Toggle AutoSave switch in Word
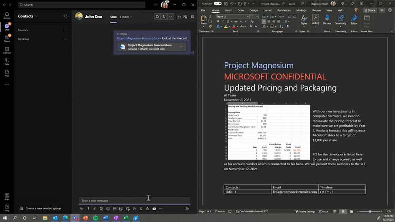The image size is (395, 222). (x=217, y=4)
